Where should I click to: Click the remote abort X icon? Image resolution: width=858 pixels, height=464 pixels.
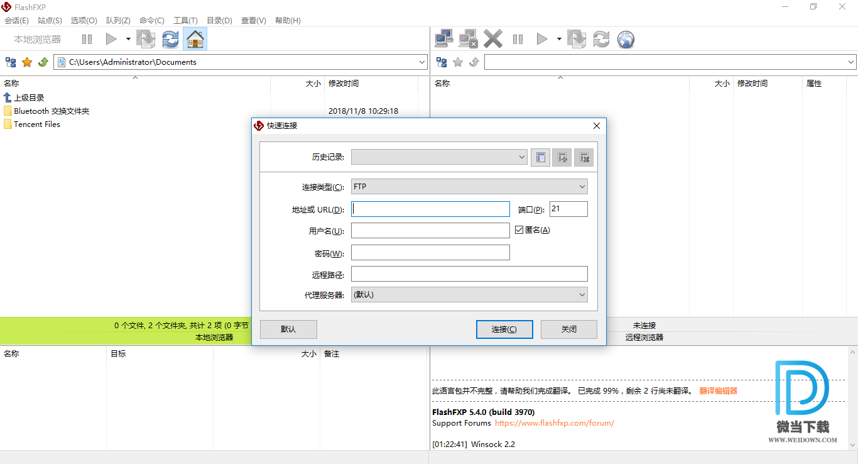(x=493, y=39)
